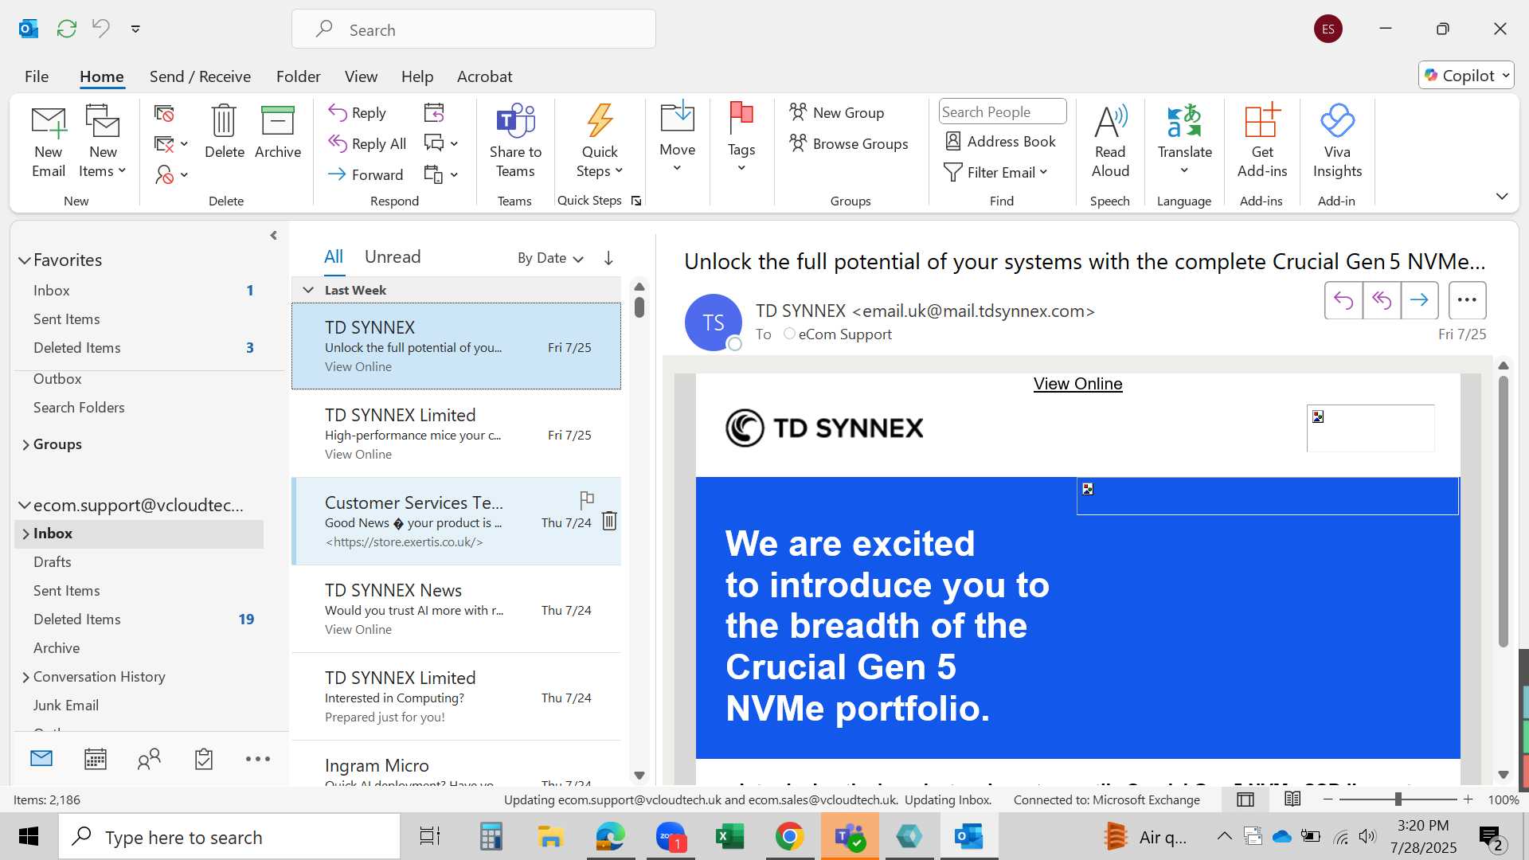The image size is (1529, 860).
Task: Collapse the folder pane
Action: click(273, 236)
